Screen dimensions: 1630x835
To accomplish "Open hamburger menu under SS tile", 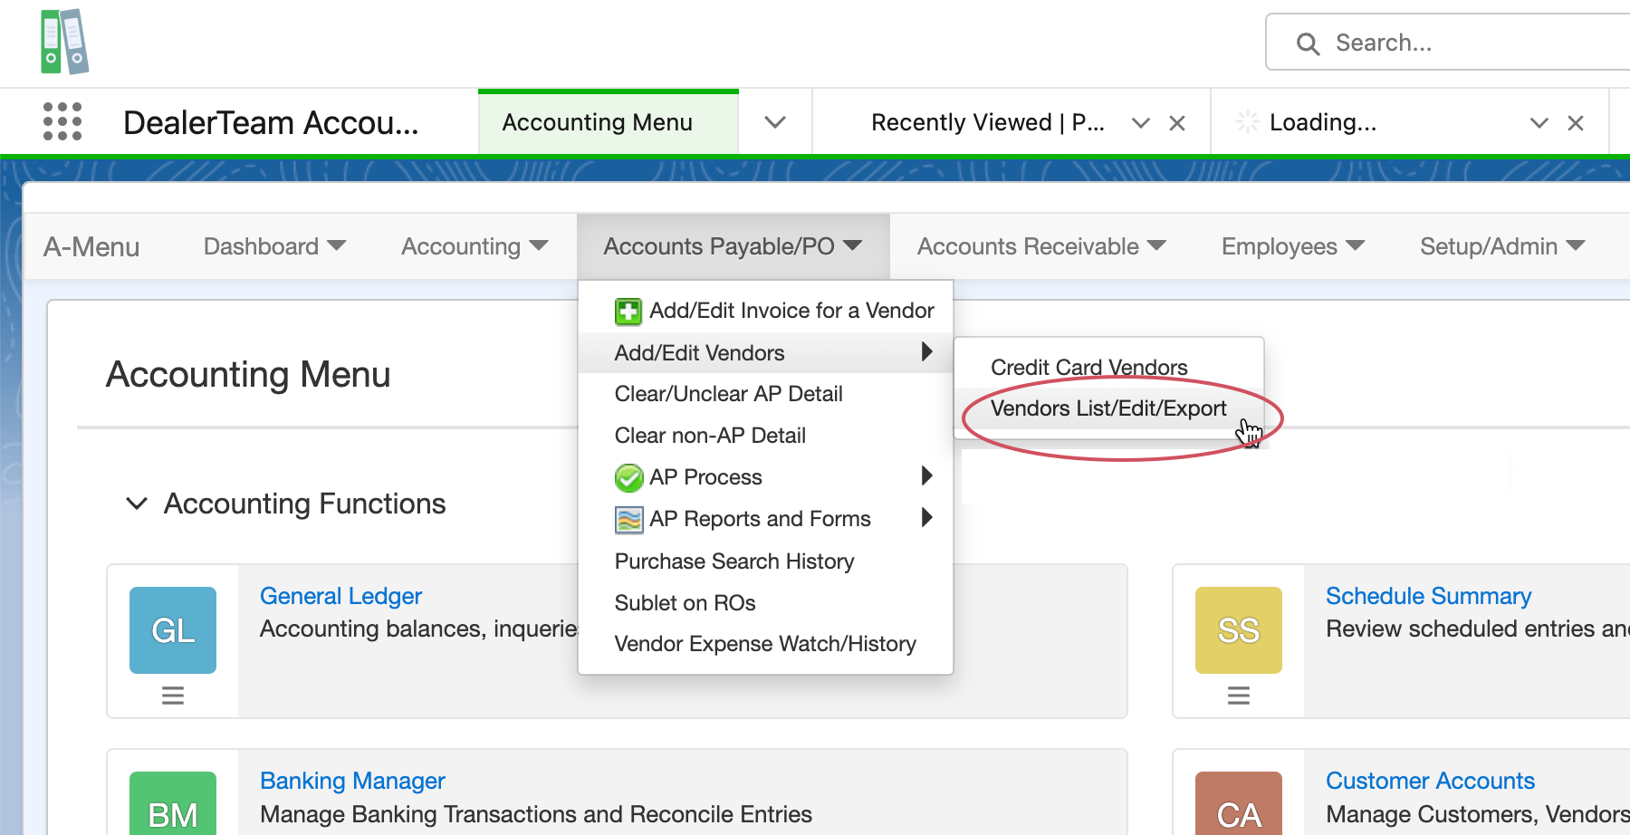I will coord(1239,696).
